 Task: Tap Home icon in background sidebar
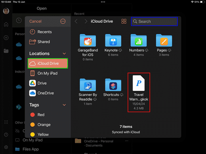tap(6, 24)
